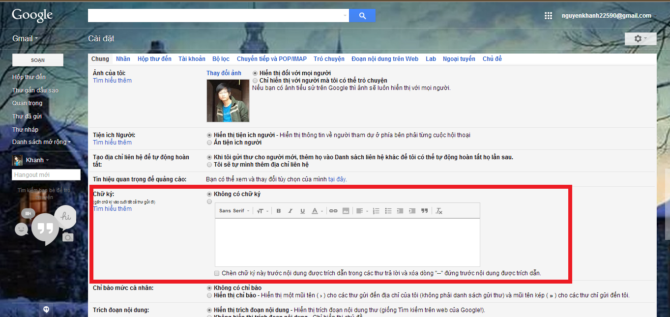Open the Hangouts video call icon
The width and height of the screenshot is (670, 317).
pyautogui.click(x=27, y=213)
